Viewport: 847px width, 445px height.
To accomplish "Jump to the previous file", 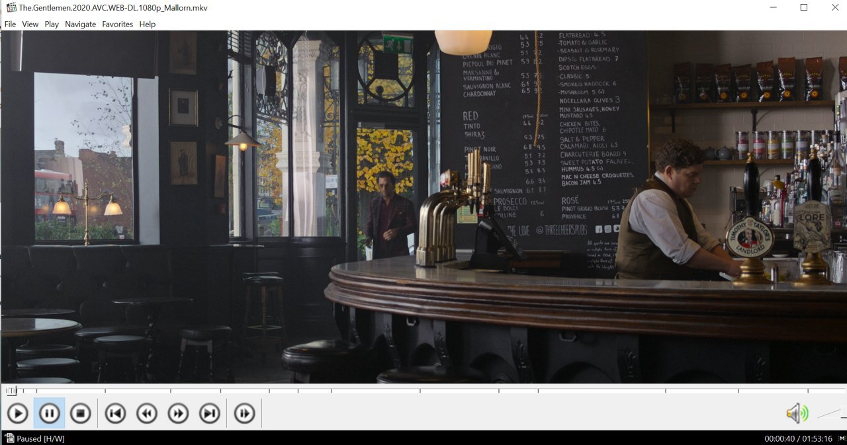I will pos(115,414).
